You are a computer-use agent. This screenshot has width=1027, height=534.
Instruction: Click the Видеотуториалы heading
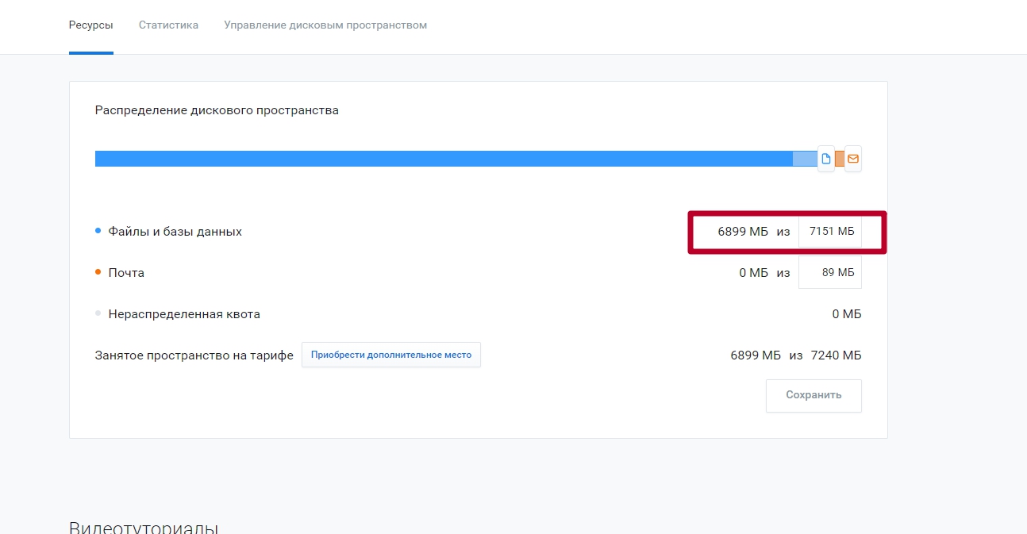click(144, 527)
